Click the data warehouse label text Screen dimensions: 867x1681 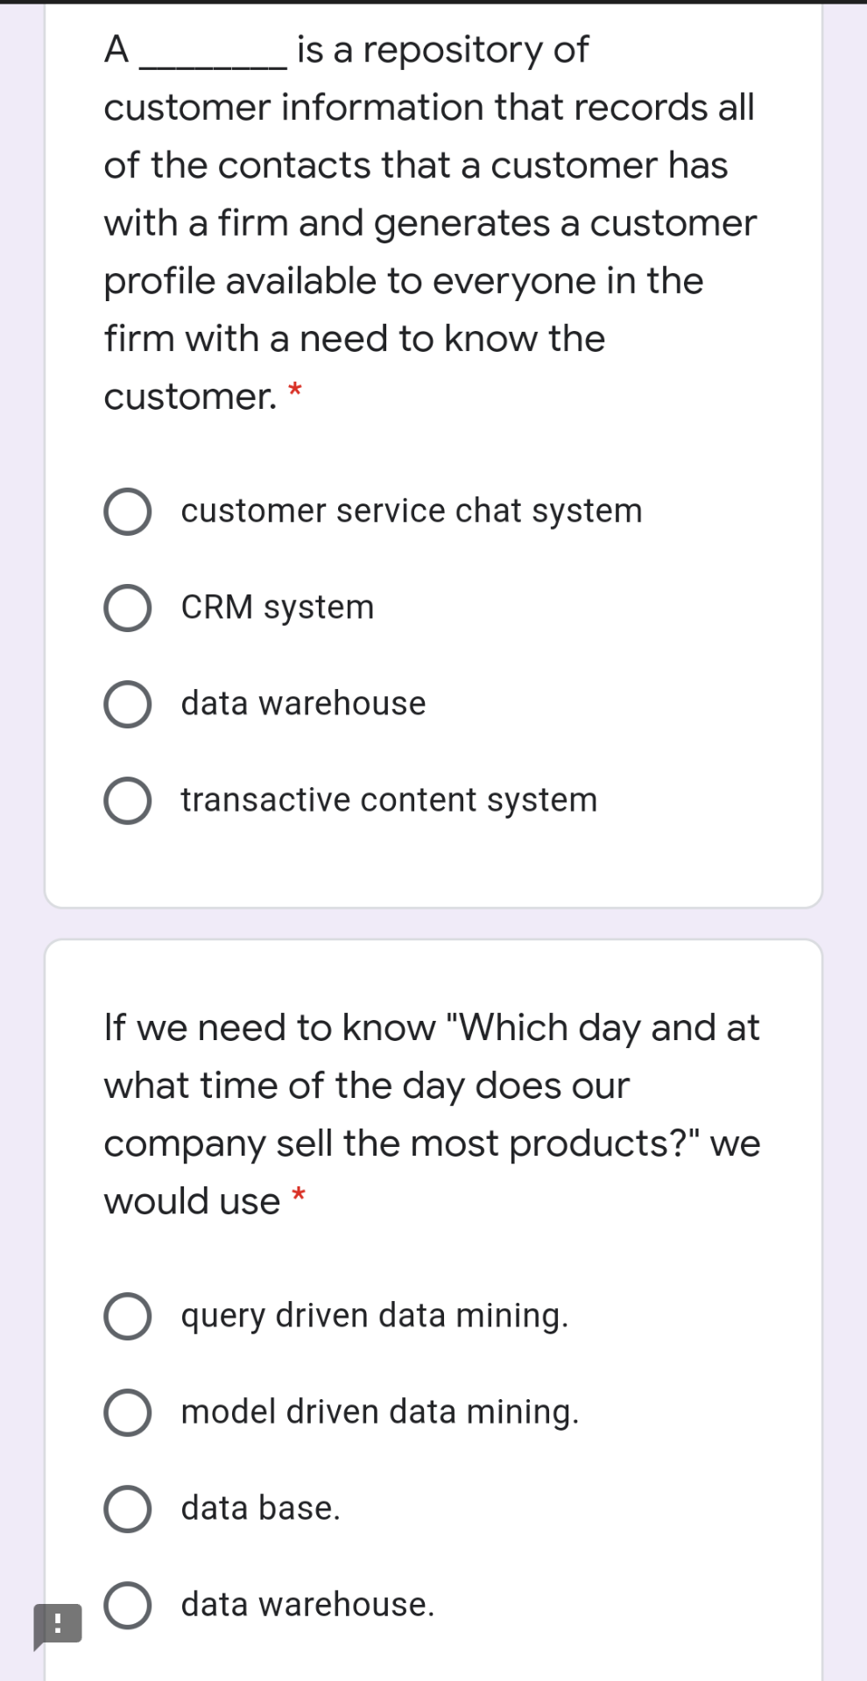(x=303, y=703)
